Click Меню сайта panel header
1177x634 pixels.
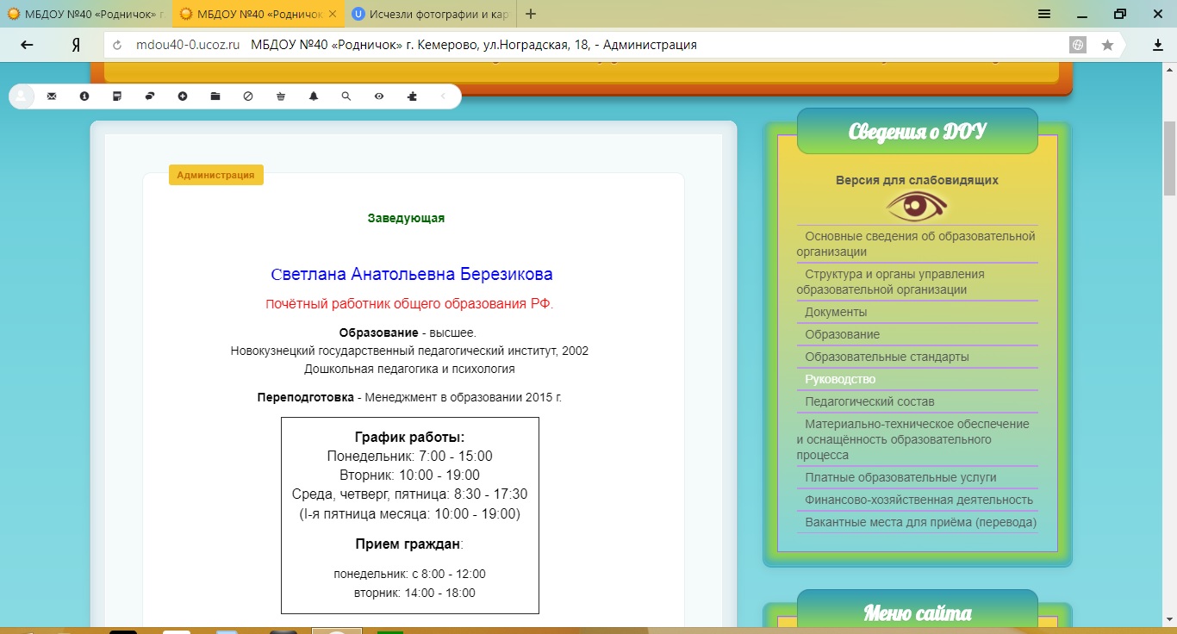(x=917, y=613)
